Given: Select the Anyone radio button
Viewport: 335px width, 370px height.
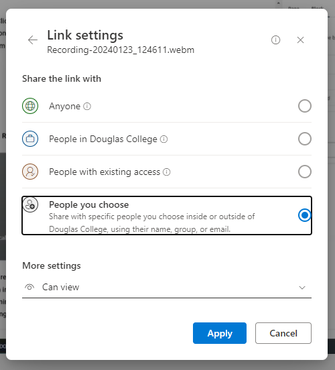Looking at the screenshot, I should pyautogui.click(x=305, y=106).
